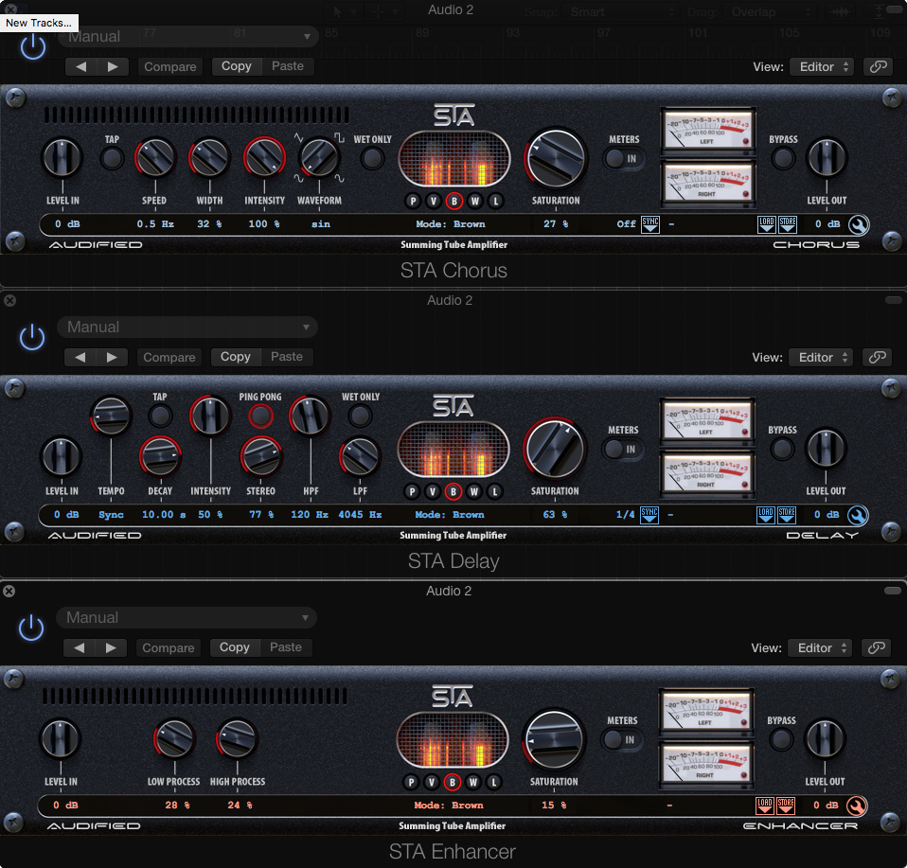Click Compare in the STA Delay header
907x868 pixels.
(169, 358)
